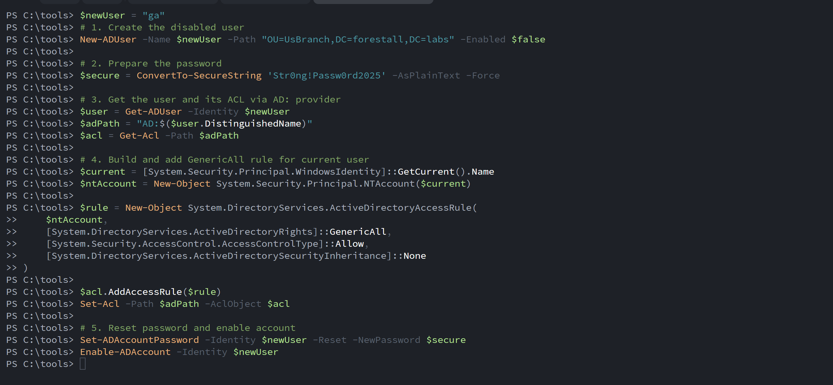The image size is (833, 385).
Task: Click the Get-Acl command text
Action: 139,136
